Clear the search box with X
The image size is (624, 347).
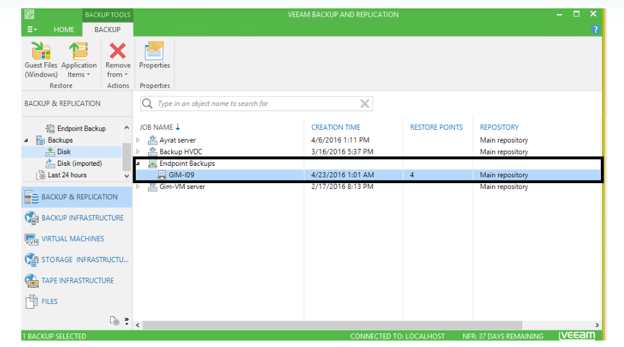[364, 103]
